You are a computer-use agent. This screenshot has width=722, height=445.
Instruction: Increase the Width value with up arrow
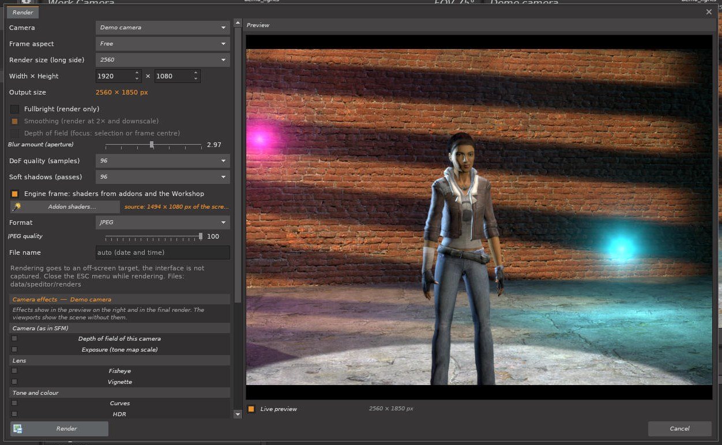pos(137,73)
